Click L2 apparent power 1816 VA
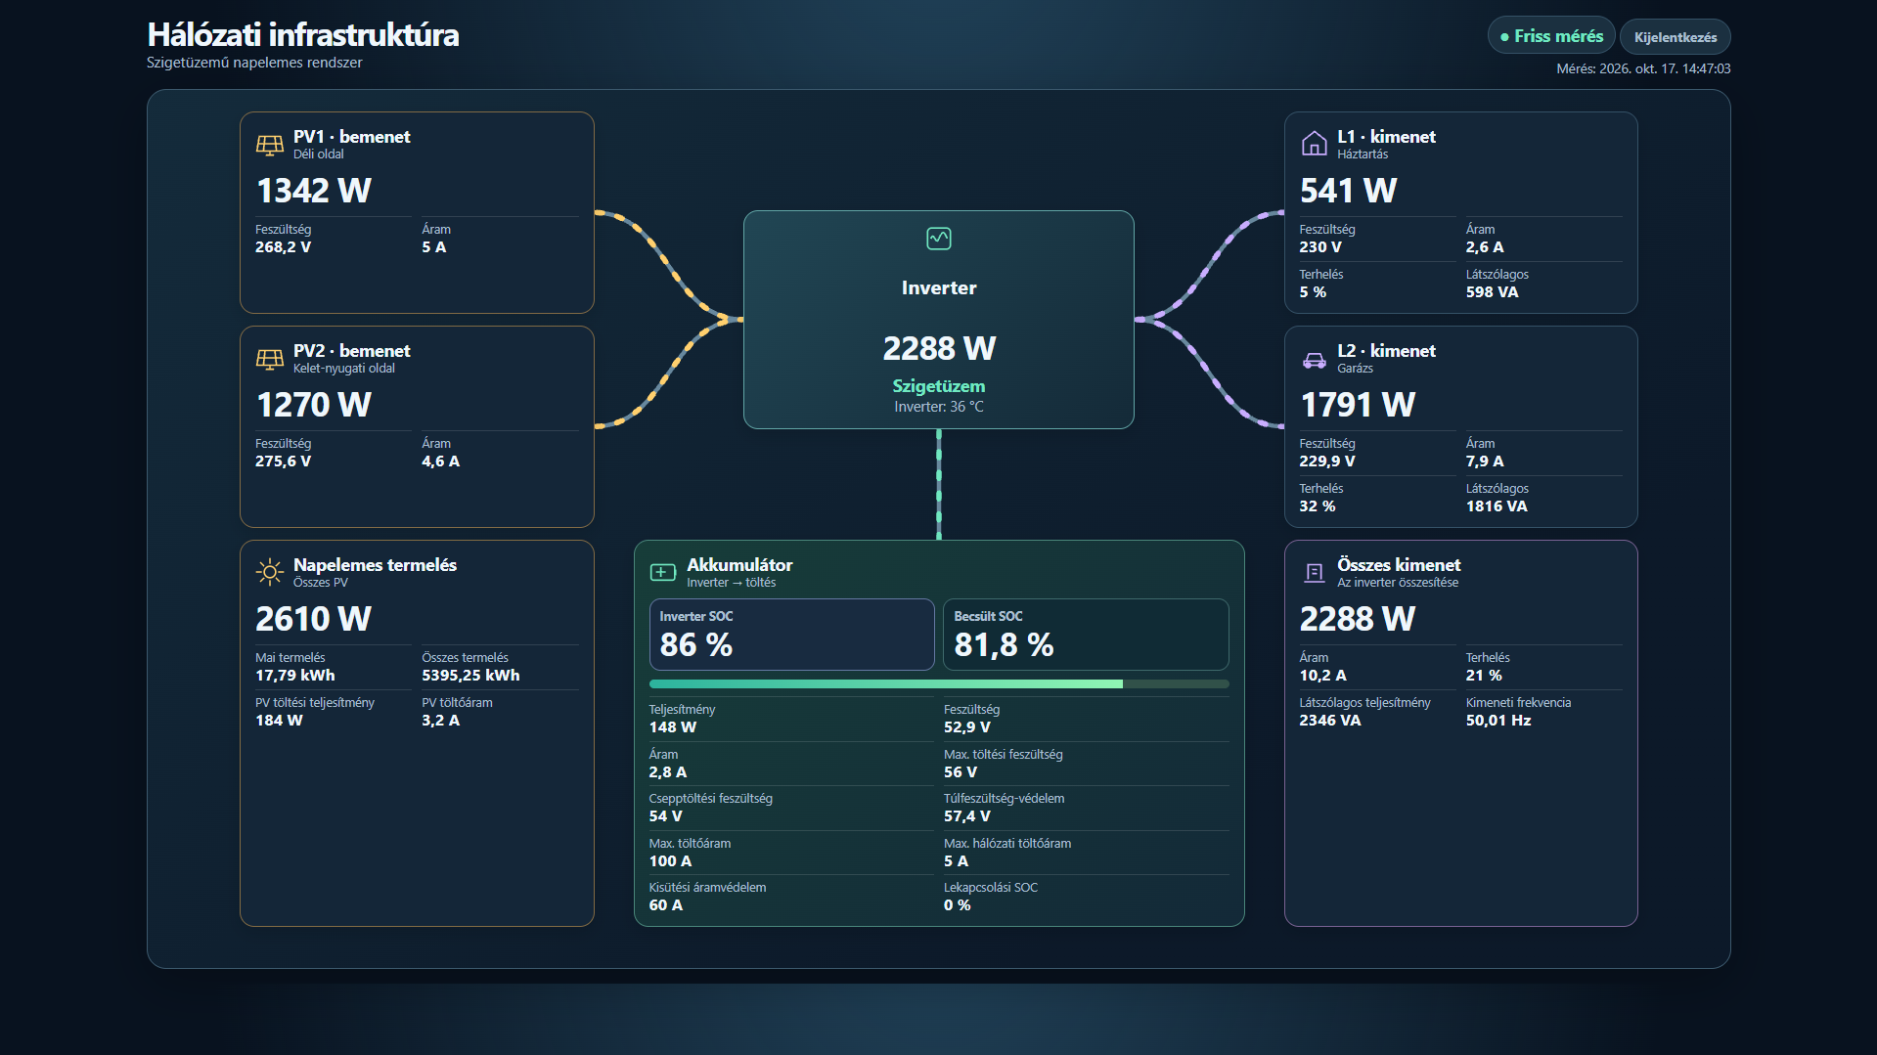Screen dimensions: 1877x1055 [1497, 506]
